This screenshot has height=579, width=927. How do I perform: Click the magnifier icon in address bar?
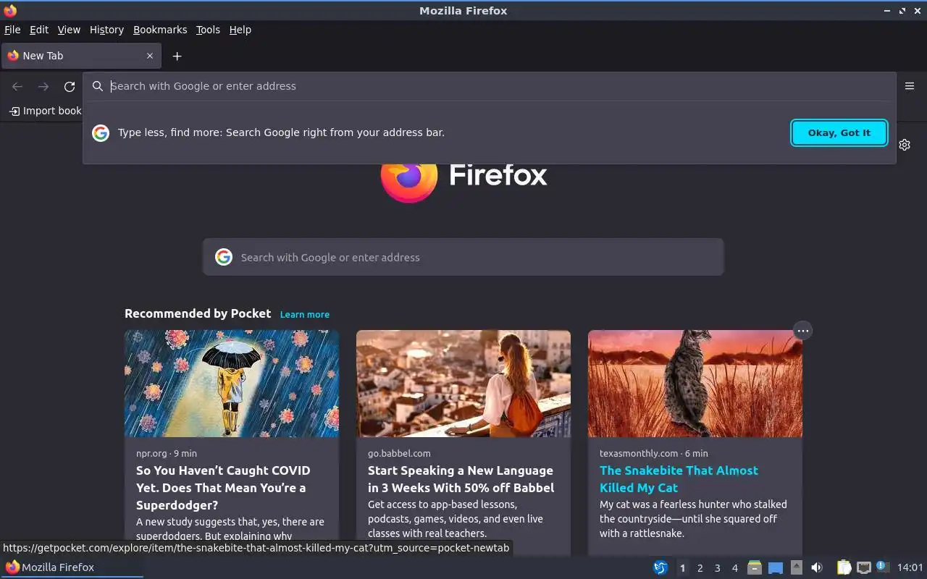coord(98,86)
